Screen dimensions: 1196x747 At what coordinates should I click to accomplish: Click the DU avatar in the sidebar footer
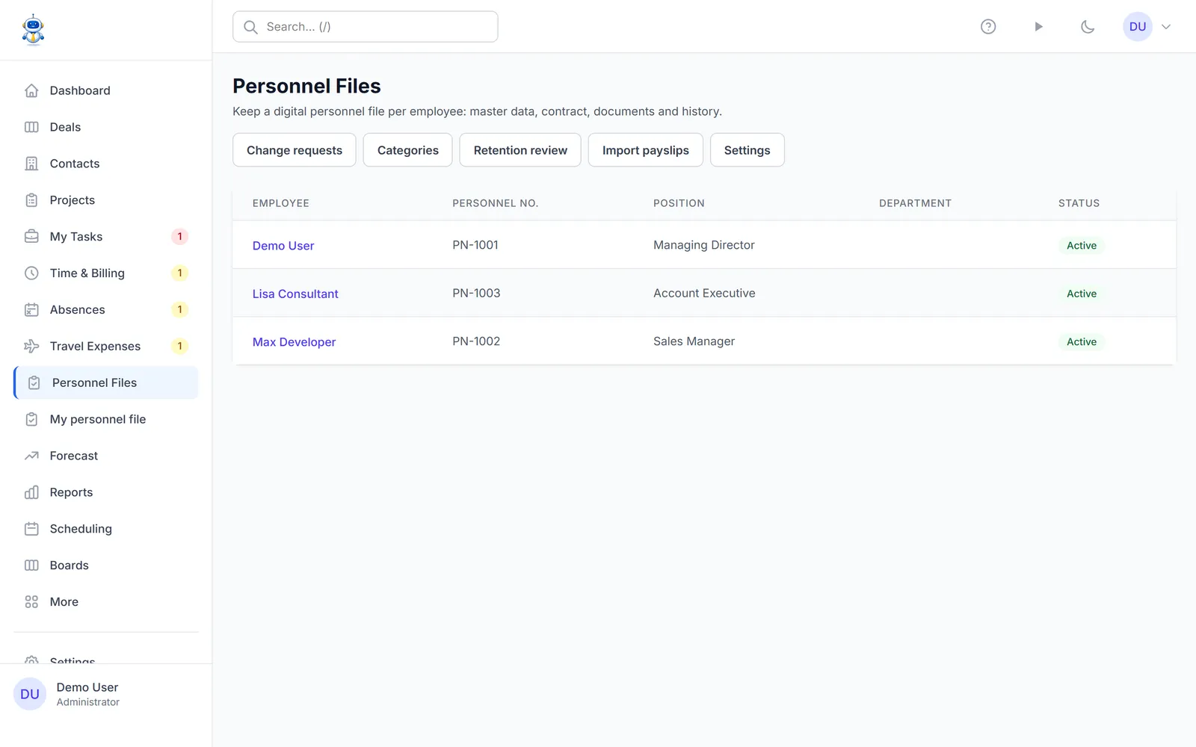[30, 694]
